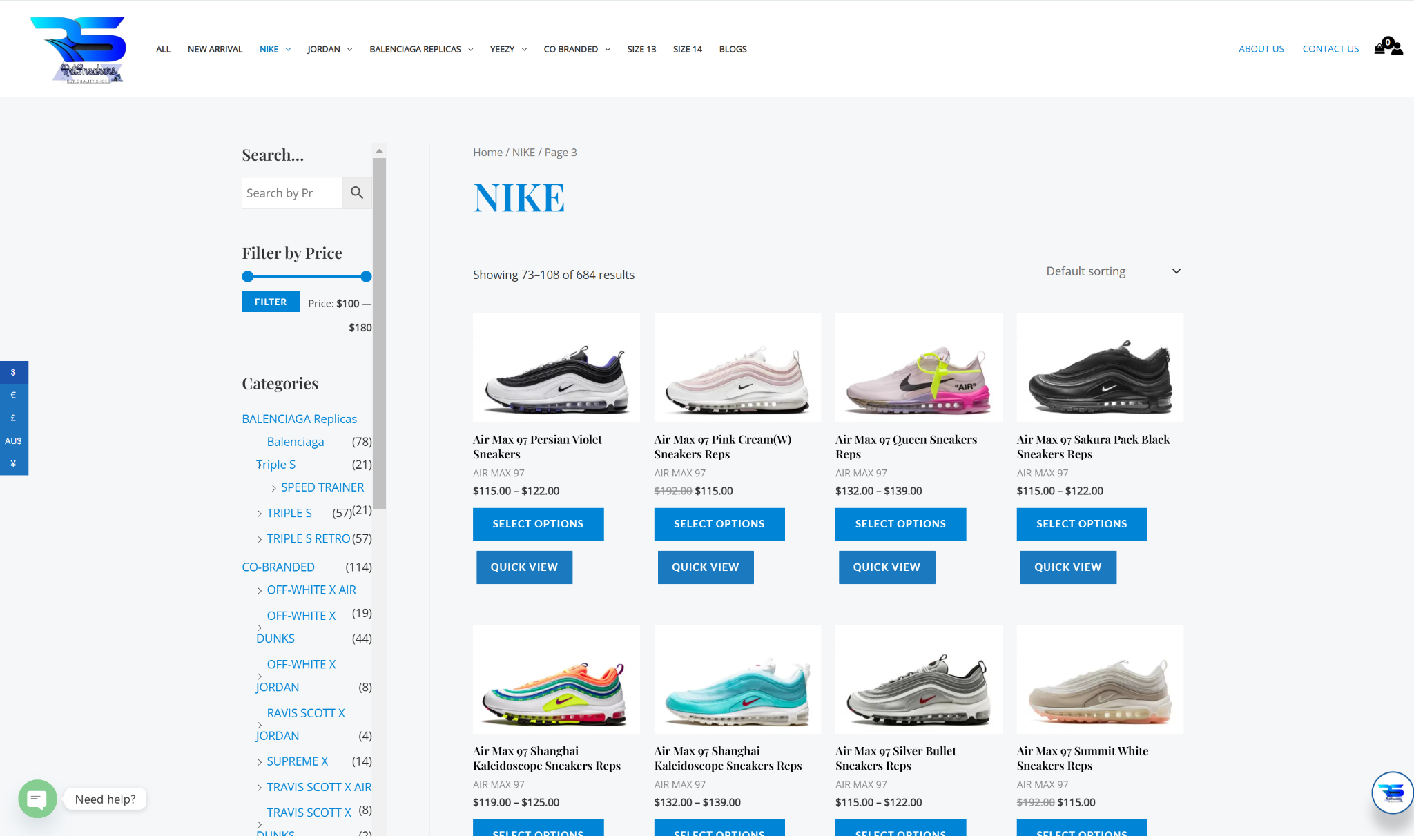Select the British pound currency icon
The width and height of the screenshot is (1414, 836).
13,418
